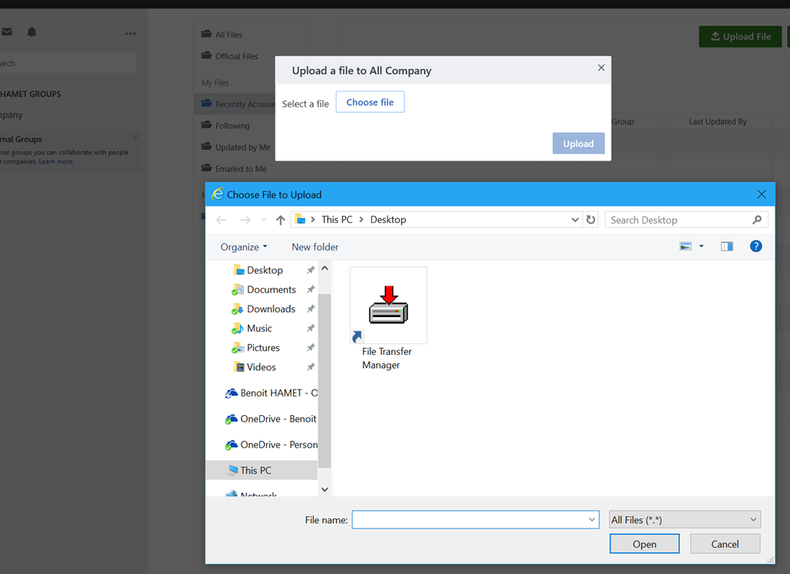Click the Up one level arrow

(x=281, y=220)
